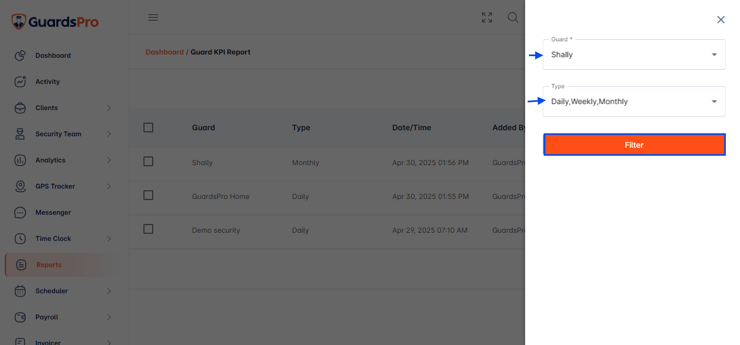Expand the Analytics submenu chevron

click(109, 160)
